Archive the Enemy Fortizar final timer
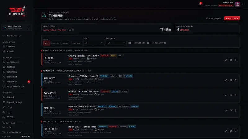Image resolution: width=248 pixels, height=139 pixels. click(231, 60)
